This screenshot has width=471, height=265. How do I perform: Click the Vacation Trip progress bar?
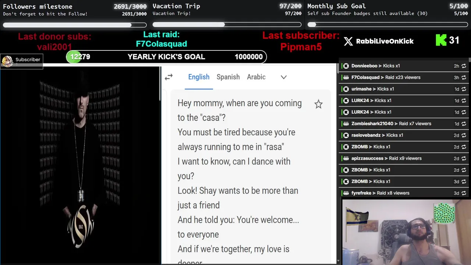[x=227, y=25]
